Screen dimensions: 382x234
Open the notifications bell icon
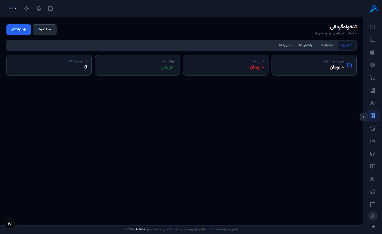[x=39, y=8]
